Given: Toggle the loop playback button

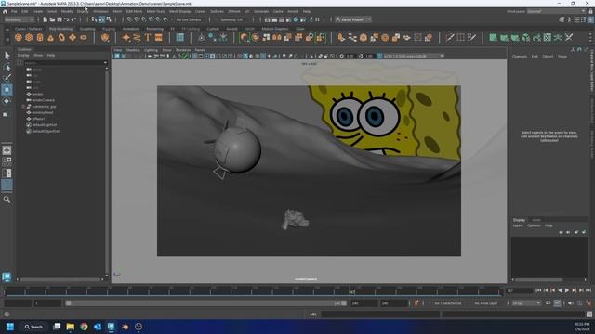Looking at the screenshot, I should [549, 303].
